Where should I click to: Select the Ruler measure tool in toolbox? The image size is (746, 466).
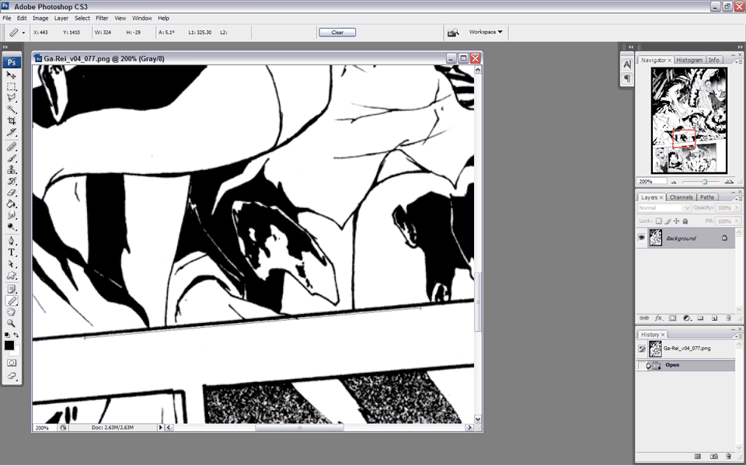coord(12,301)
